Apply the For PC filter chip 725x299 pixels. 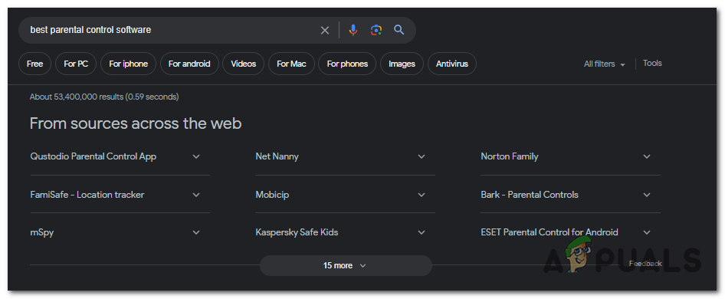point(76,64)
